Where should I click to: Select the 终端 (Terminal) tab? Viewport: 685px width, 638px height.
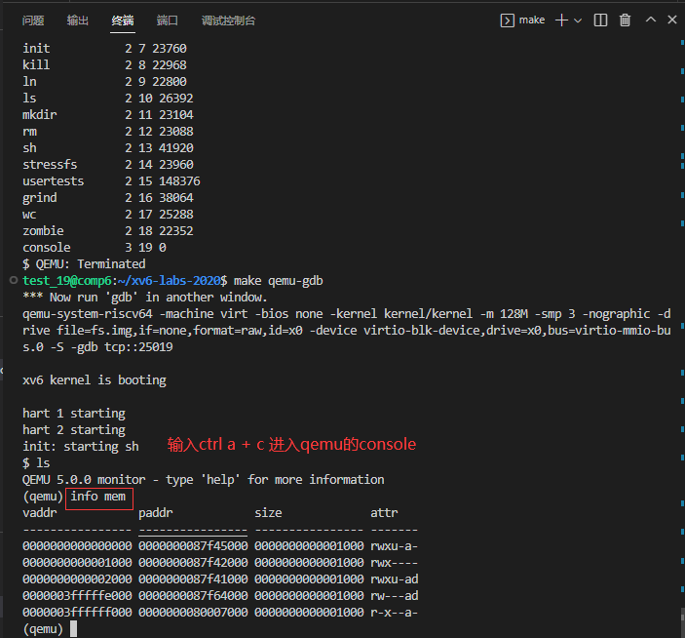coord(123,20)
